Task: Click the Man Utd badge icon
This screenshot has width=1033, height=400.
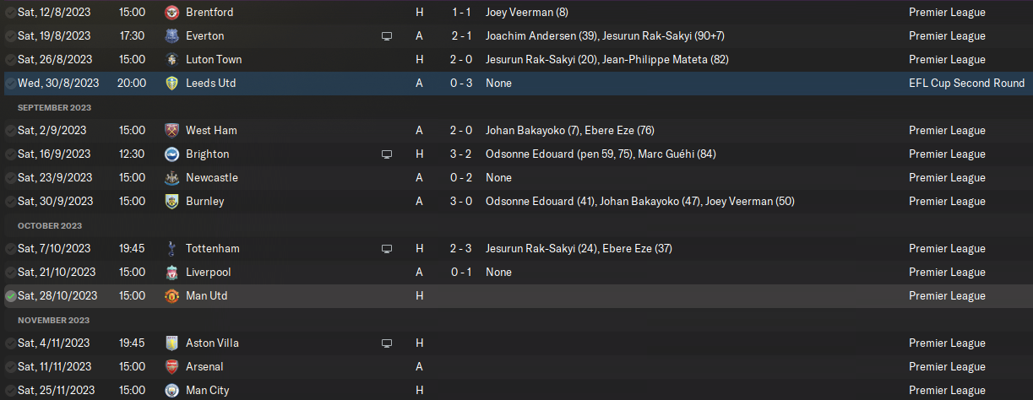Action: pyautogui.click(x=172, y=296)
